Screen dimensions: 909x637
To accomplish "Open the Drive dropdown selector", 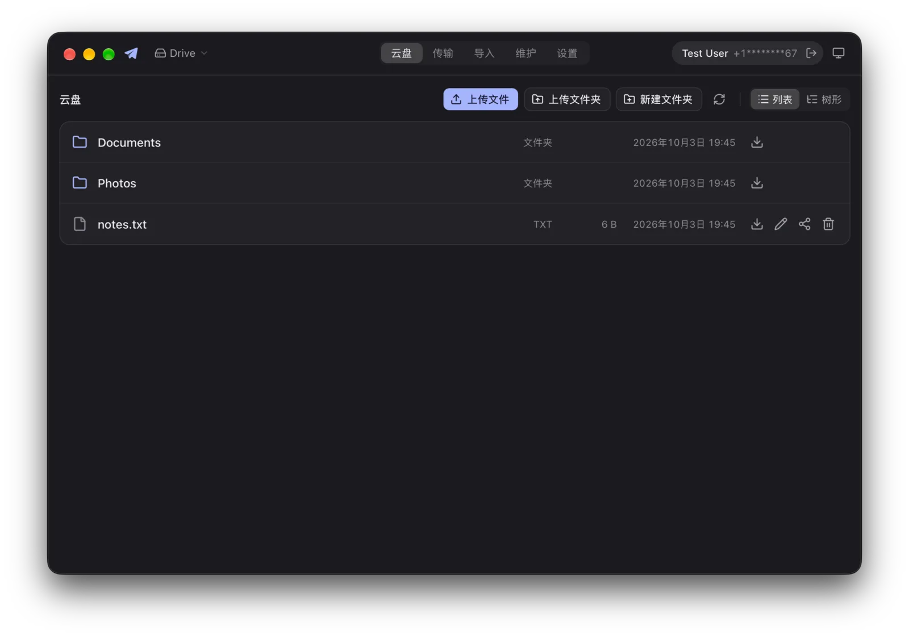I will [181, 53].
